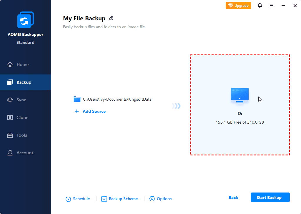Click the AOMEI Backupper logo
Image resolution: width=301 pixels, height=214 pixels.
pos(25,19)
